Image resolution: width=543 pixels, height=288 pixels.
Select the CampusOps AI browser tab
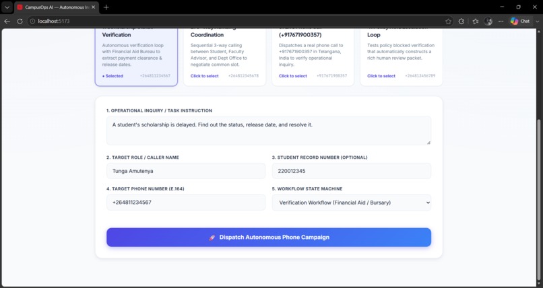click(56, 7)
